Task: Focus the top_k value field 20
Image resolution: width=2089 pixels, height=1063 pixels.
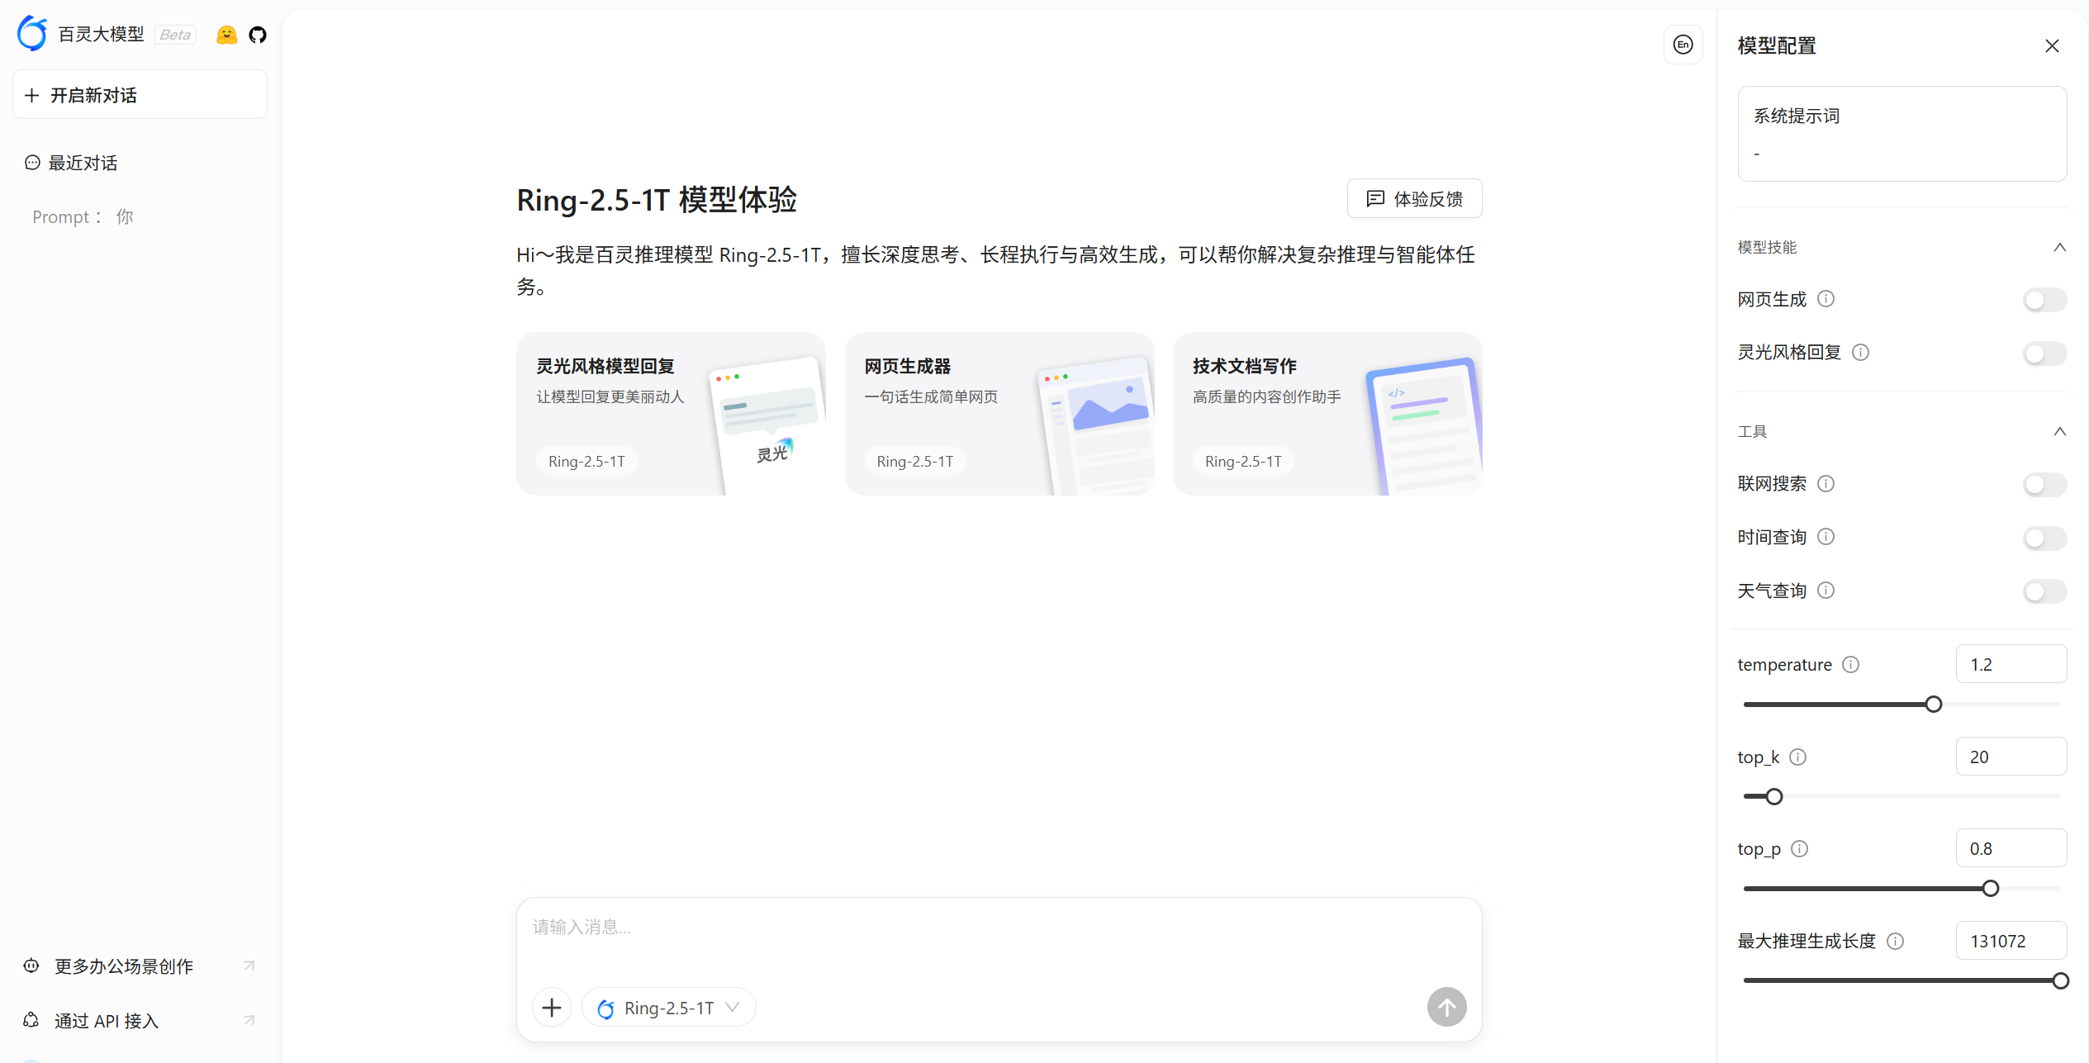Action: pyautogui.click(x=2011, y=757)
